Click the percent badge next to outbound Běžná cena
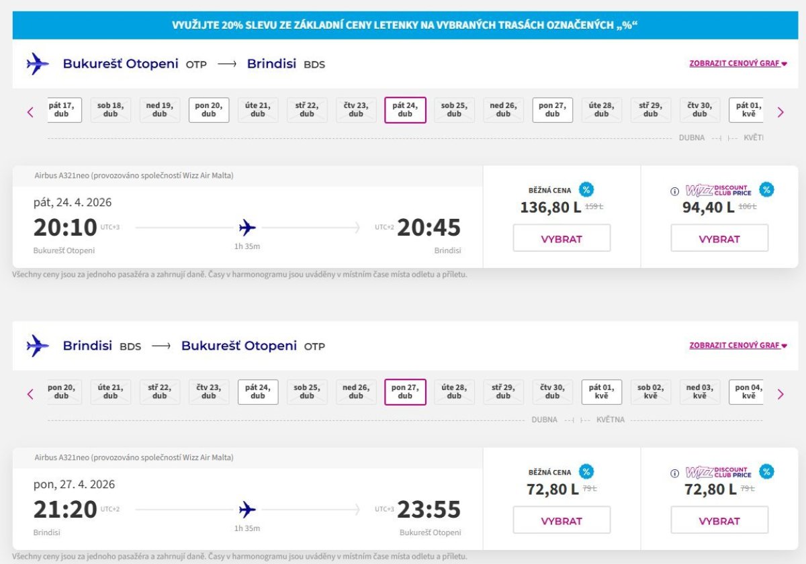Screen dimensions: 806x564 pos(586,190)
